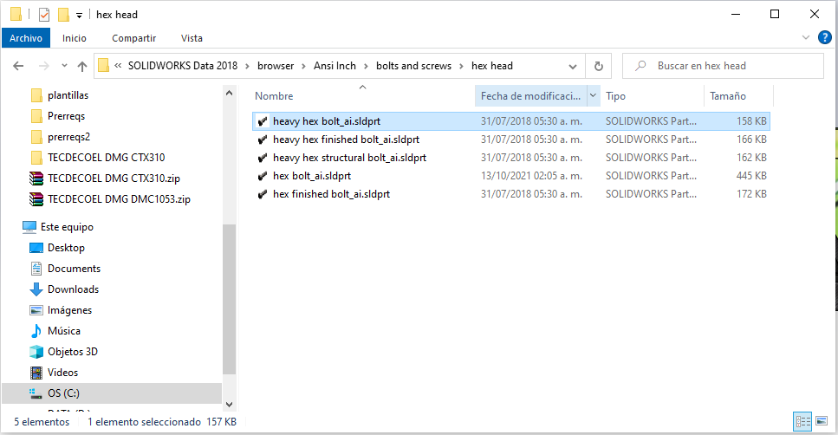Navigate to browser breadcrumb
Viewport: 838px width, 435px height.
[276, 66]
